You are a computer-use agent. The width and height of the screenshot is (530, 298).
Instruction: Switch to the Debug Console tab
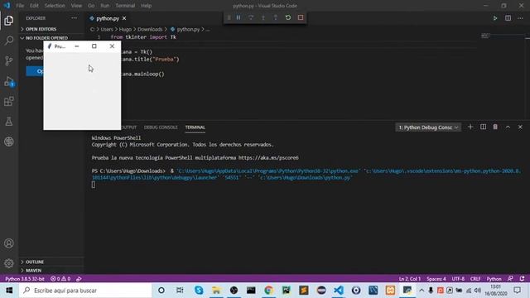161,127
